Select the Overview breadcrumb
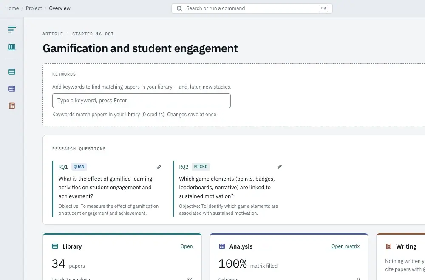Viewport: 425px width, 280px height. (59, 8)
